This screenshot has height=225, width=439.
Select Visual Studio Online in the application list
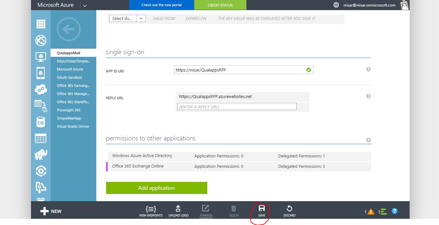73,126
